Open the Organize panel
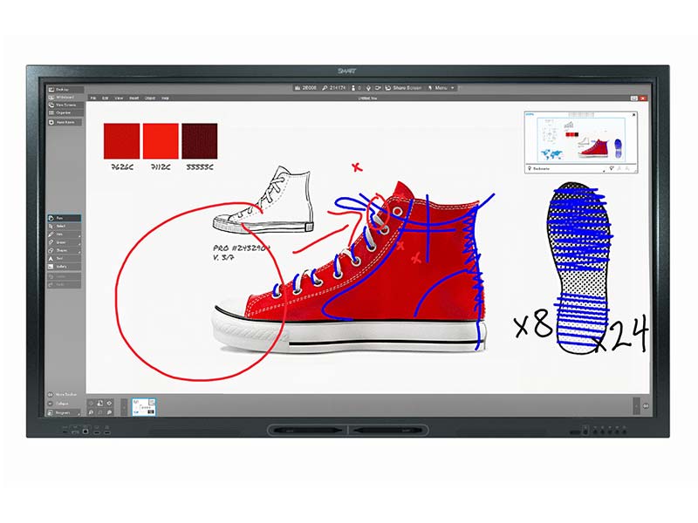This screenshot has width=698, height=523. pyautogui.click(x=65, y=113)
